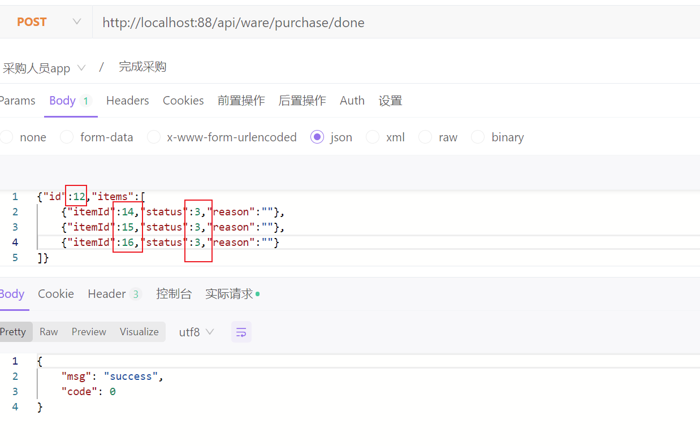Click the "code": 0 response line
700x446 pixels.
pos(88,392)
